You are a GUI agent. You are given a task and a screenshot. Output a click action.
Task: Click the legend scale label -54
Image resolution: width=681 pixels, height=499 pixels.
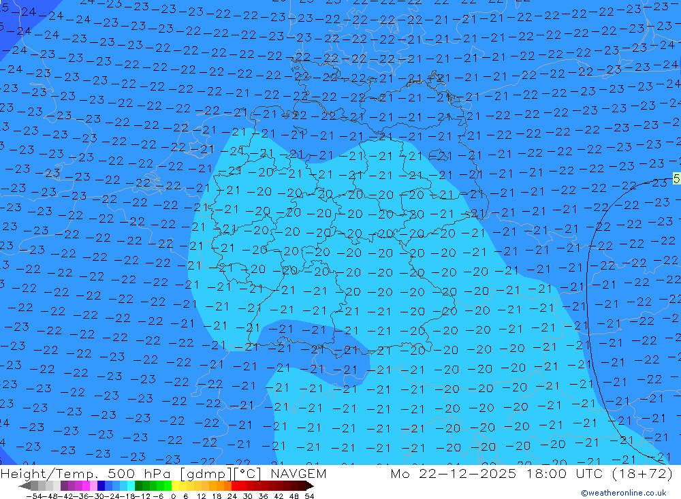coord(35,496)
